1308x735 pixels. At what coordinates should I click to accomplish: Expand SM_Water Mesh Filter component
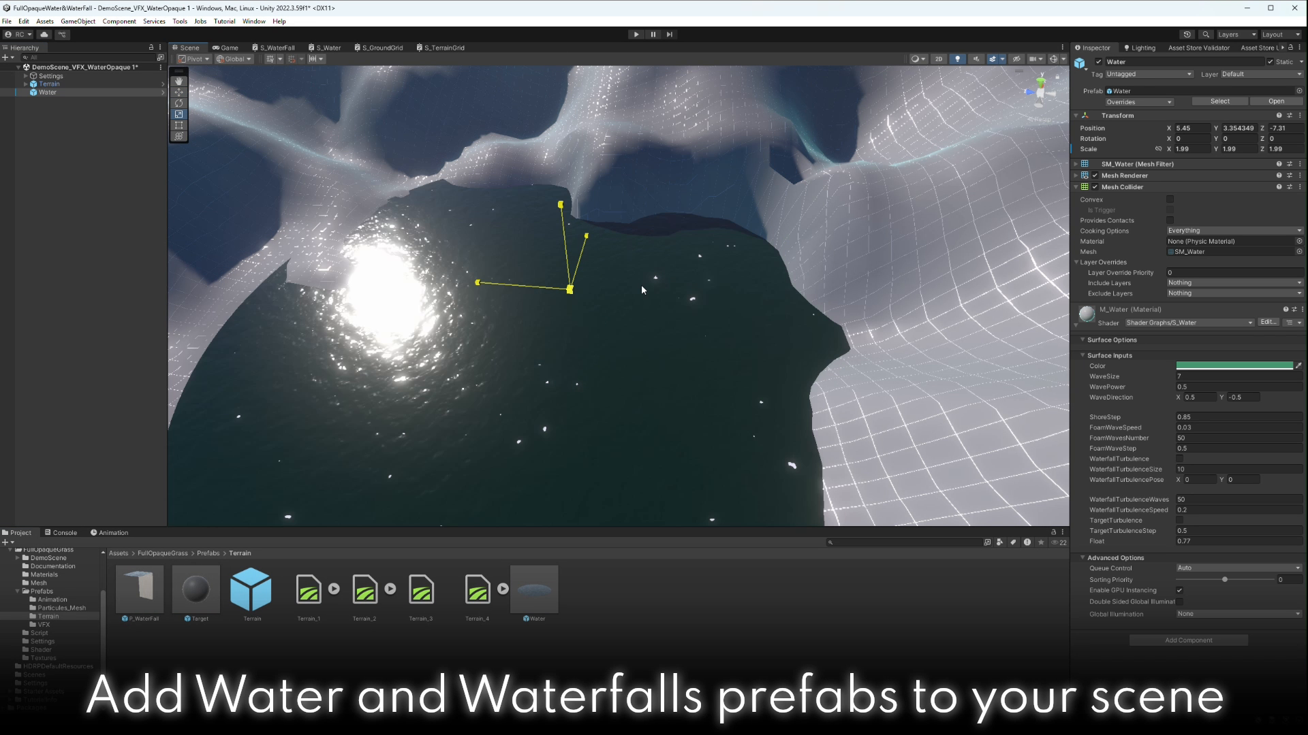click(x=1076, y=164)
